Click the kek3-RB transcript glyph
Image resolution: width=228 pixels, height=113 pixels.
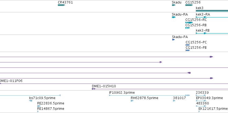click(212, 33)
